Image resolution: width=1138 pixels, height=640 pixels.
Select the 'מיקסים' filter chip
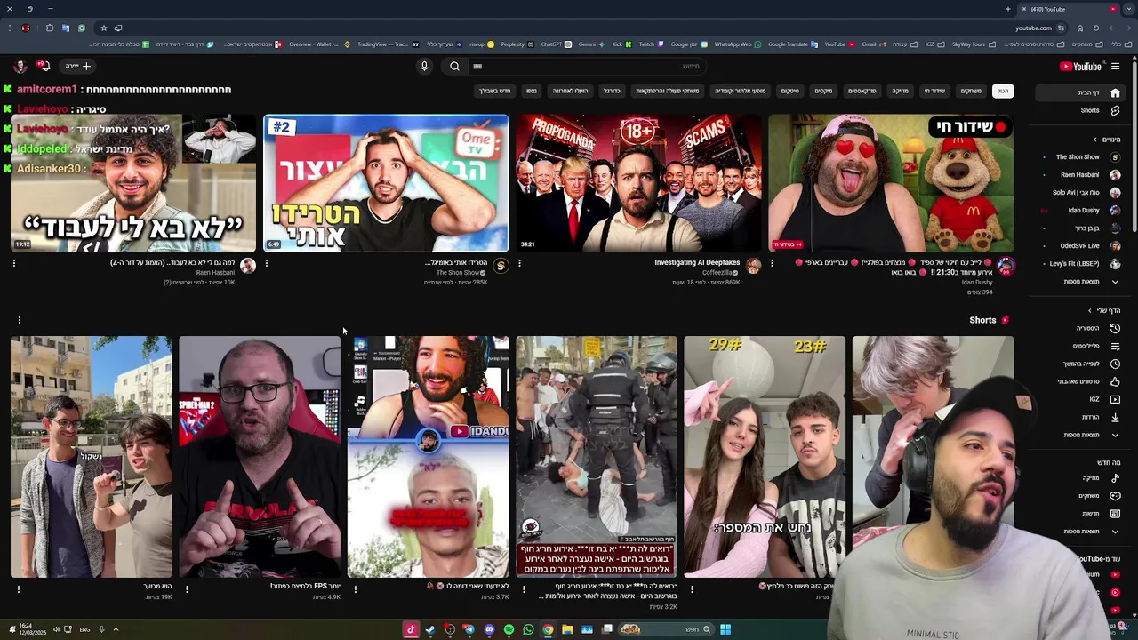pyautogui.click(x=824, y=91)
